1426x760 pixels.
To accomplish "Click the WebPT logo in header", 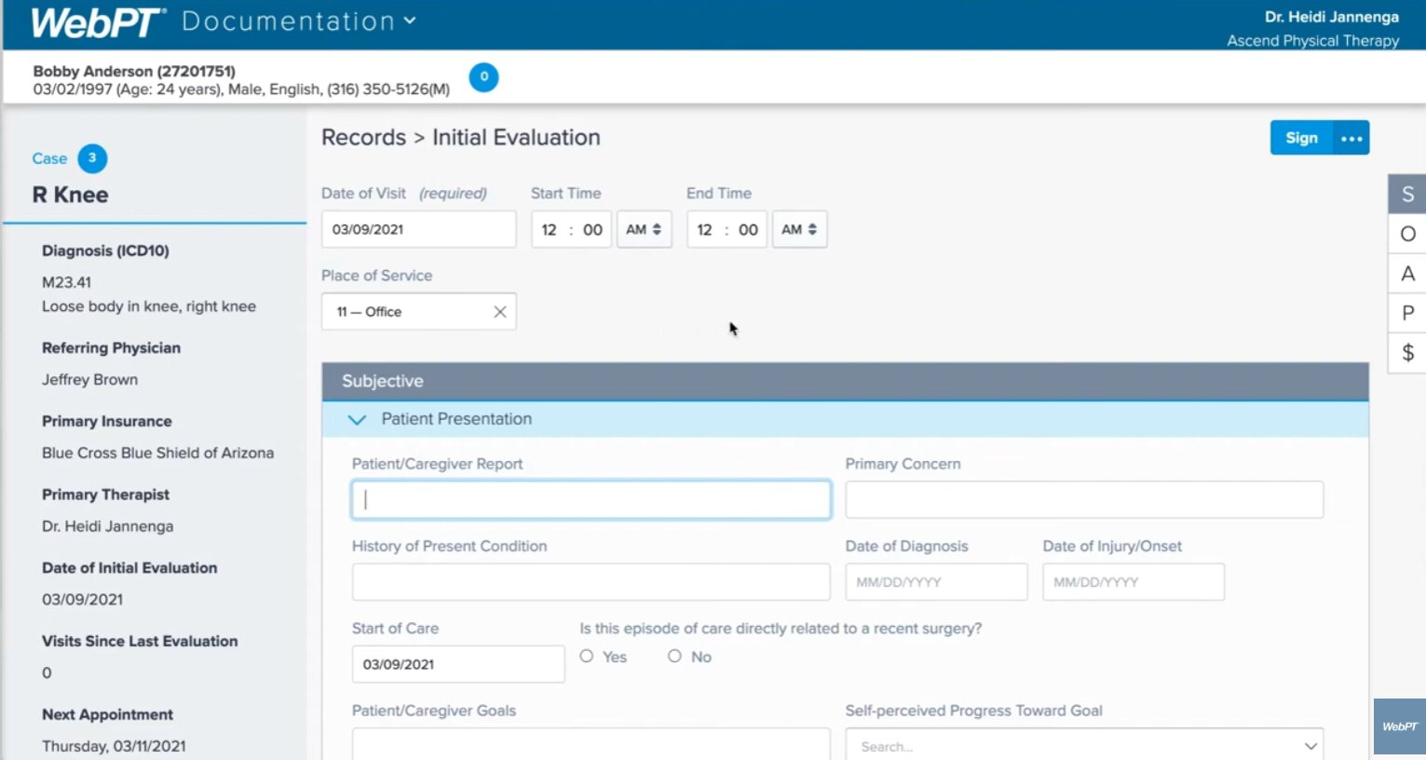I will (98, 22).
